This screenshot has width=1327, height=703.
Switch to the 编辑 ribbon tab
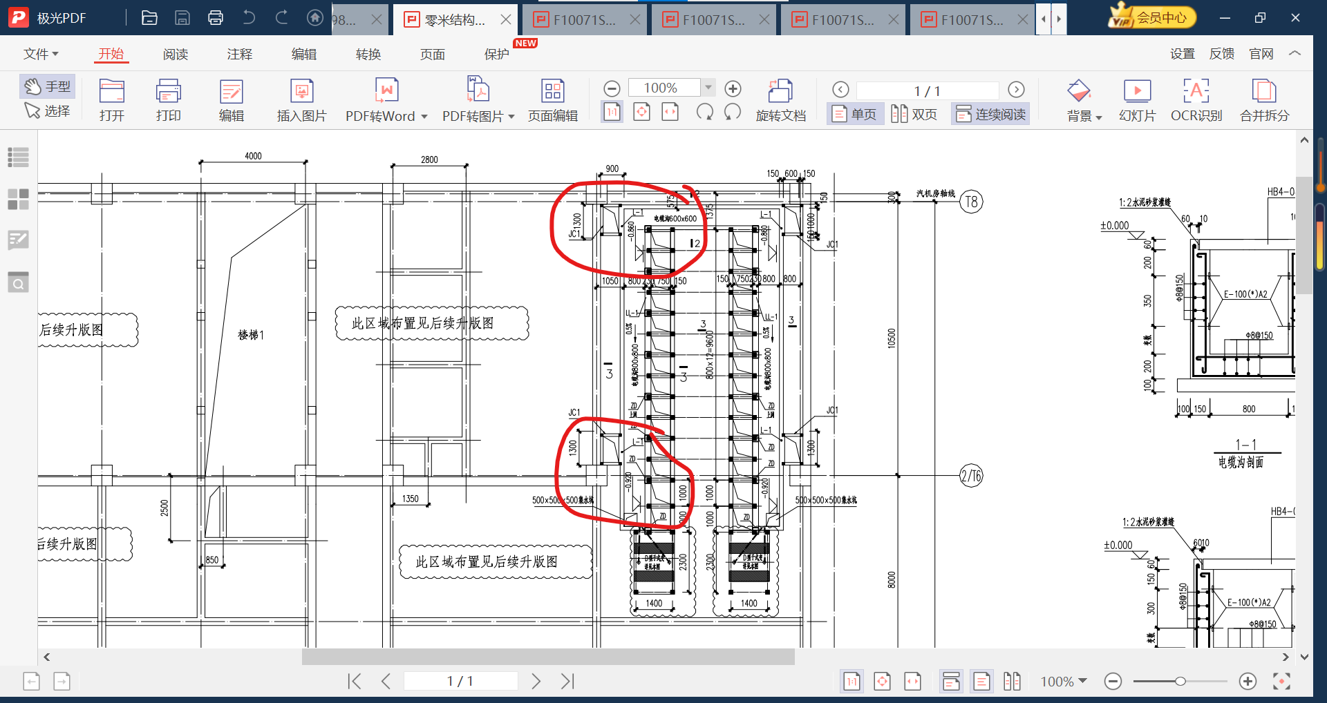[304, 54]
